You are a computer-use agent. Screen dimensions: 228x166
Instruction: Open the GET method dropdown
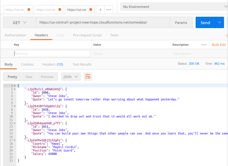coord(20,23)
